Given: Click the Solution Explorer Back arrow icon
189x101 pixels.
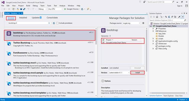Looking at the screenshot, I should pos(151,17).
